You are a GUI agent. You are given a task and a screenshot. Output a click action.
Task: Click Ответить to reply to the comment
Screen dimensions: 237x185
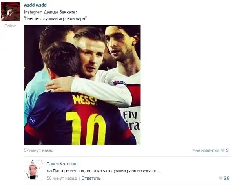[x=91, y=178]
